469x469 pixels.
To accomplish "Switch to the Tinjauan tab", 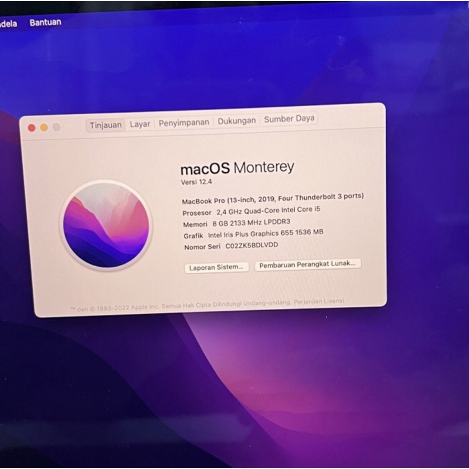I will (x=106, y=125).
